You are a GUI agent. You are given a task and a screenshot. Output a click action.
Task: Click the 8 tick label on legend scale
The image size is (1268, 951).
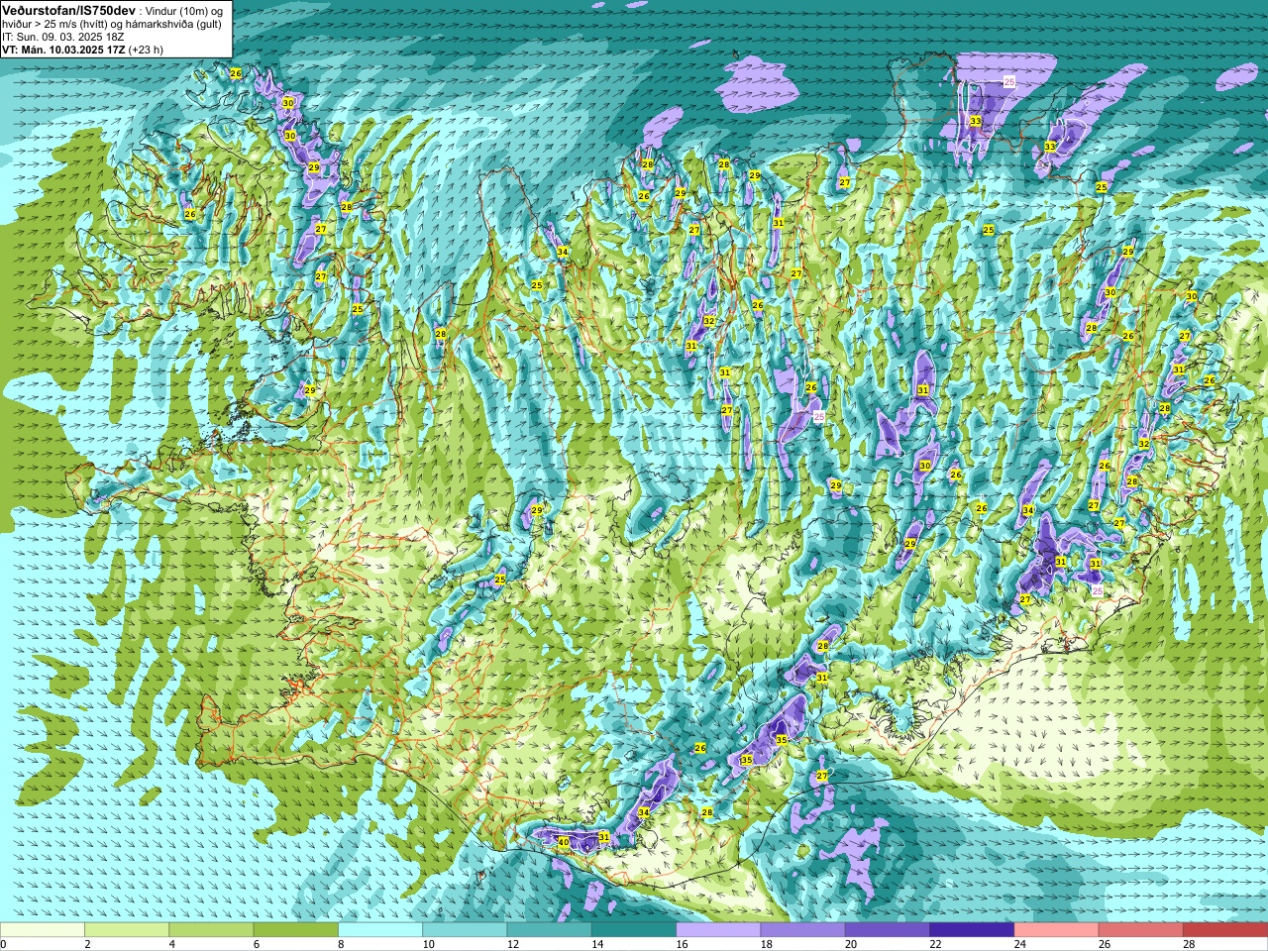coord(340,944)
